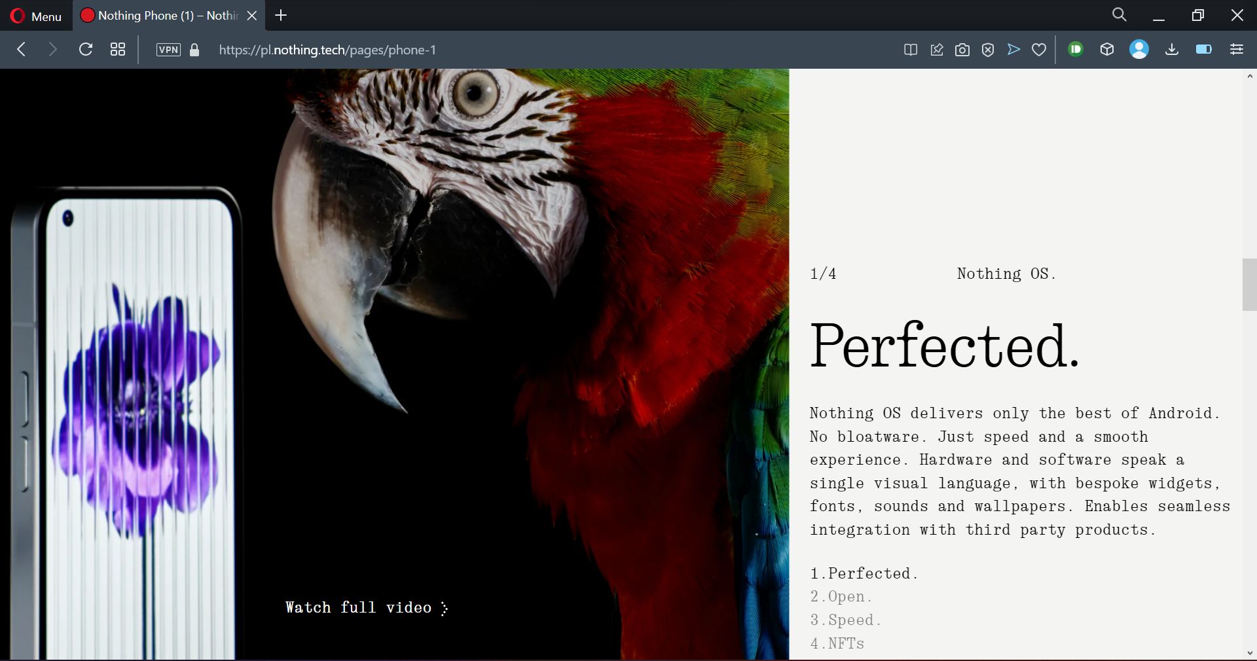
Task: Add page to bookmarks heart icon
Action: 1039,50
